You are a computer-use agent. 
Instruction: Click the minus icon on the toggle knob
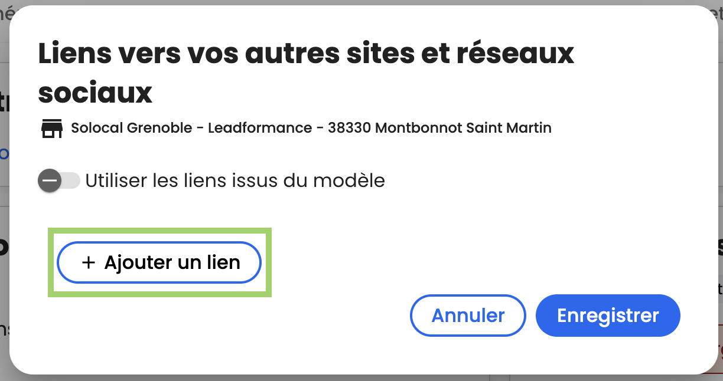(50, 180)
